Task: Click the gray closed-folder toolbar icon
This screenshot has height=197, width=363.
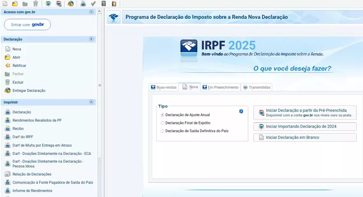Action: click(x=25, y=4)
